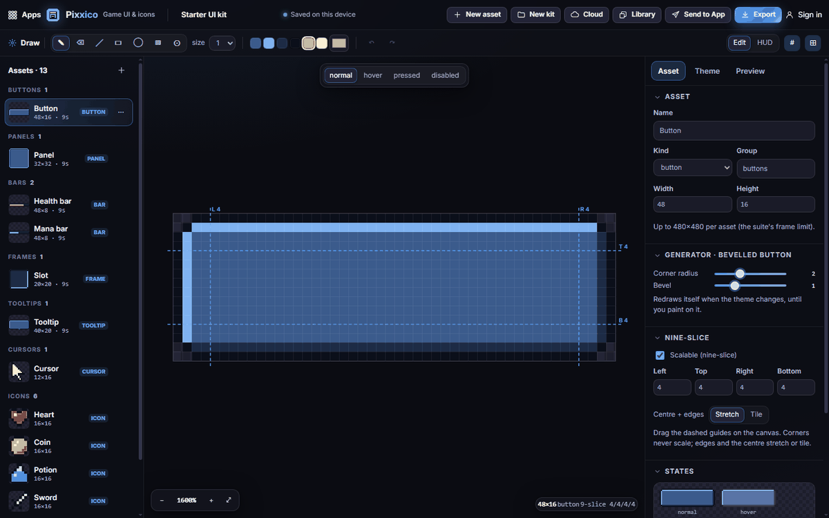This screenshot has width=829, height=518.
Task: Select the Heart icon asset
Action: coord(69,419)
